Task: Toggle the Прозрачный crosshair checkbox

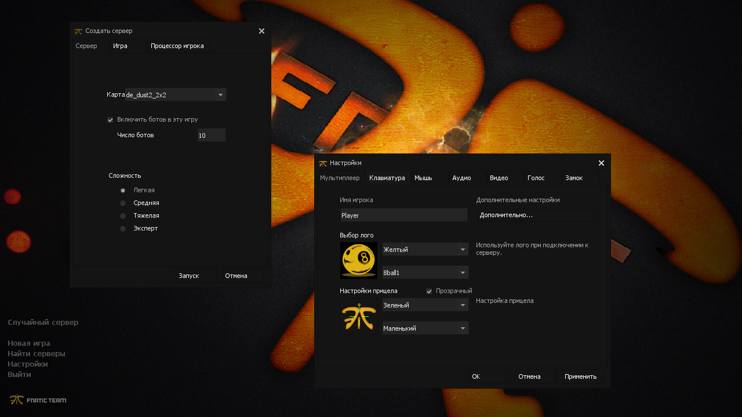Action: click(x=430, y=291)
